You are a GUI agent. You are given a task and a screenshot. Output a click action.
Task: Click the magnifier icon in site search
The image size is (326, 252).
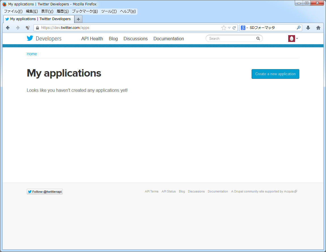[x=258, y=39]
